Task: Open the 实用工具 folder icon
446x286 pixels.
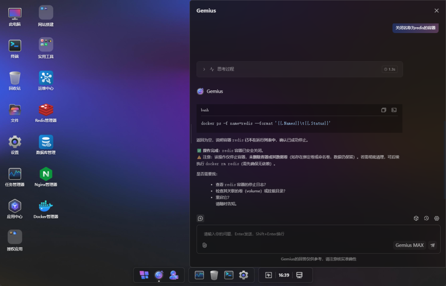Action: pyautogui.click(x=46, y=48)
